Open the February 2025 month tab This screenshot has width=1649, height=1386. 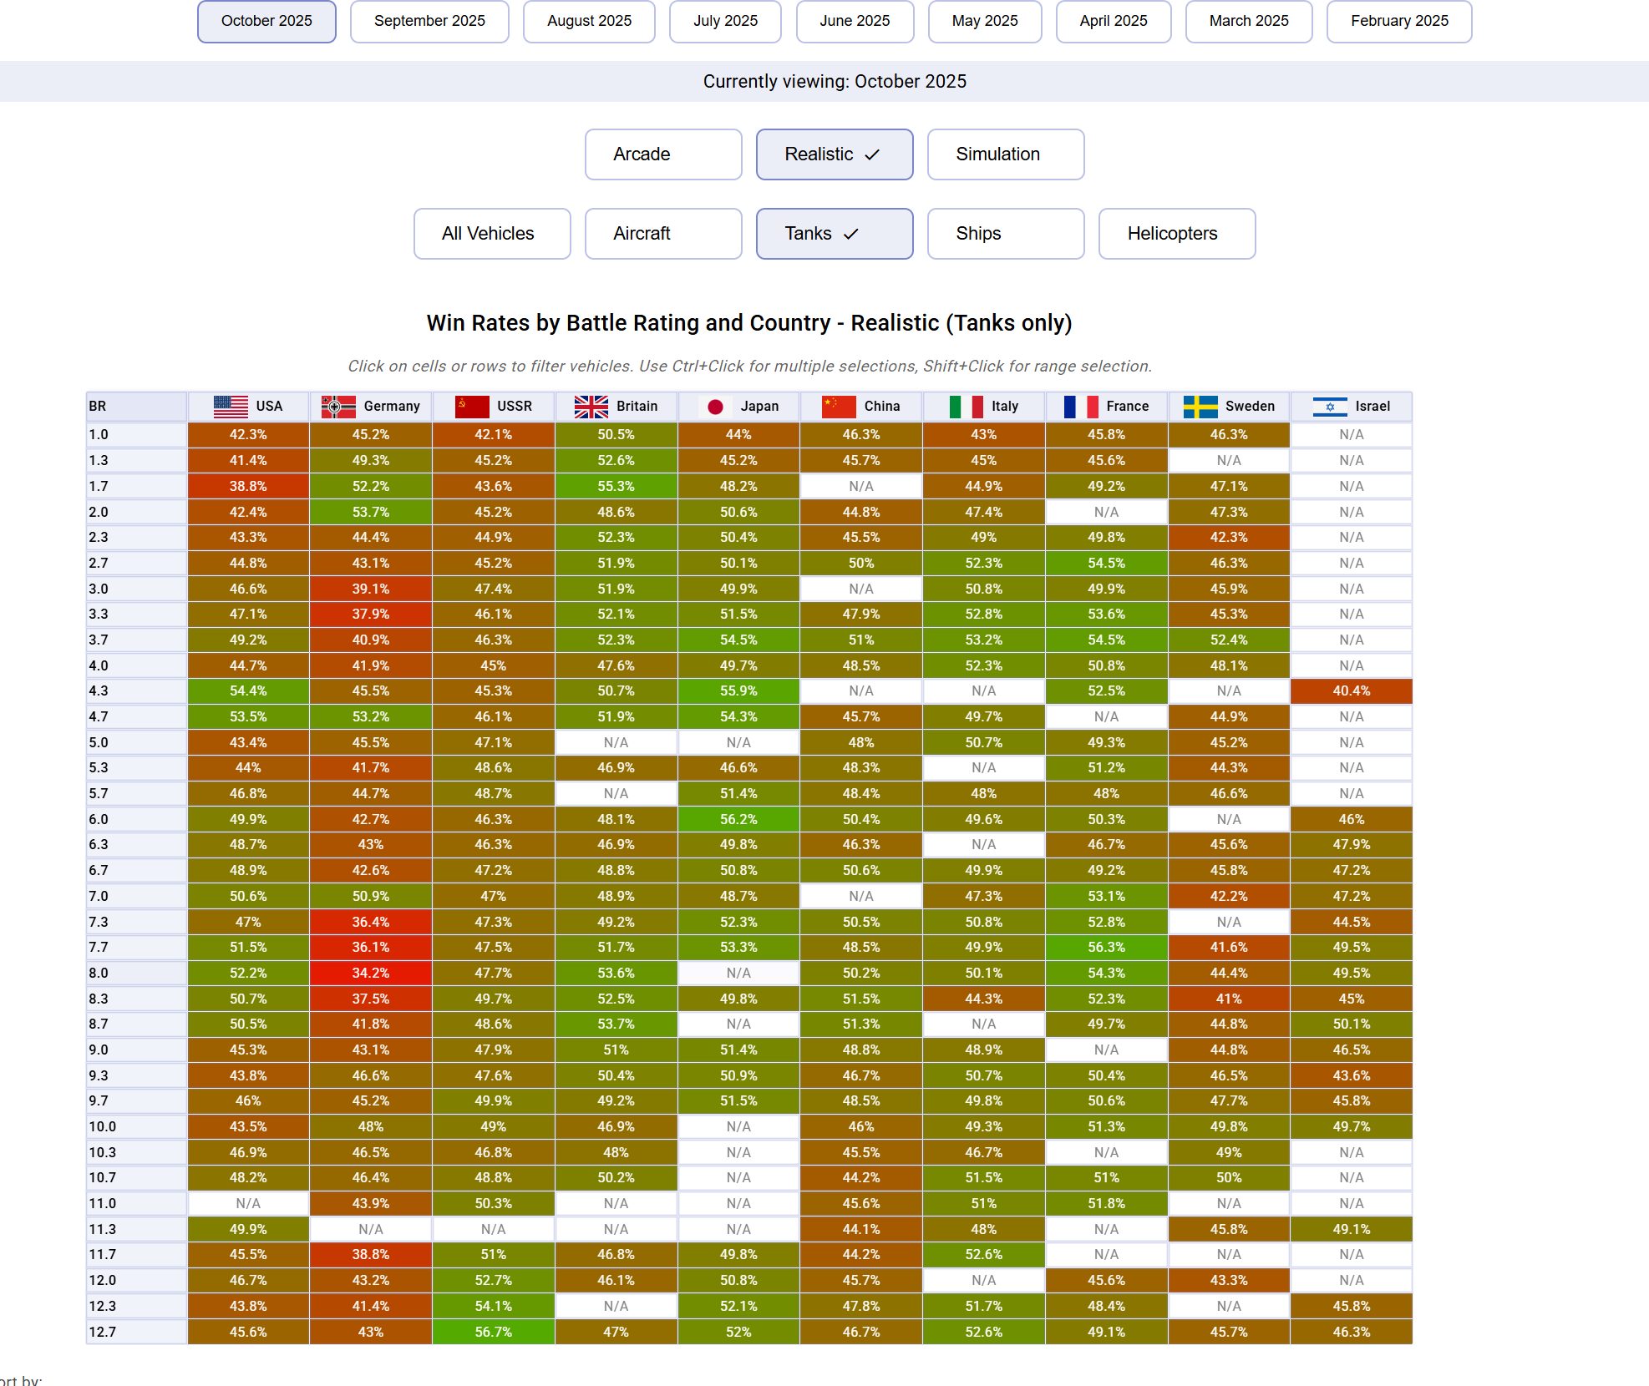[1399, 21]
